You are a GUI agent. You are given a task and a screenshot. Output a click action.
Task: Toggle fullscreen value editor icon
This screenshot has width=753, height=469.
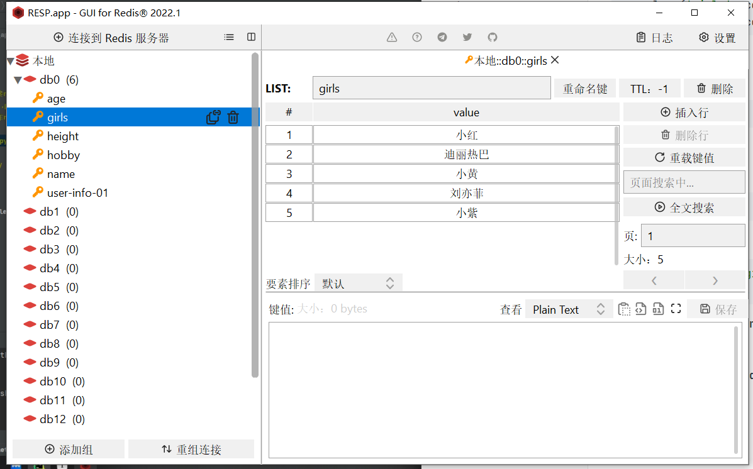point(676,309)
